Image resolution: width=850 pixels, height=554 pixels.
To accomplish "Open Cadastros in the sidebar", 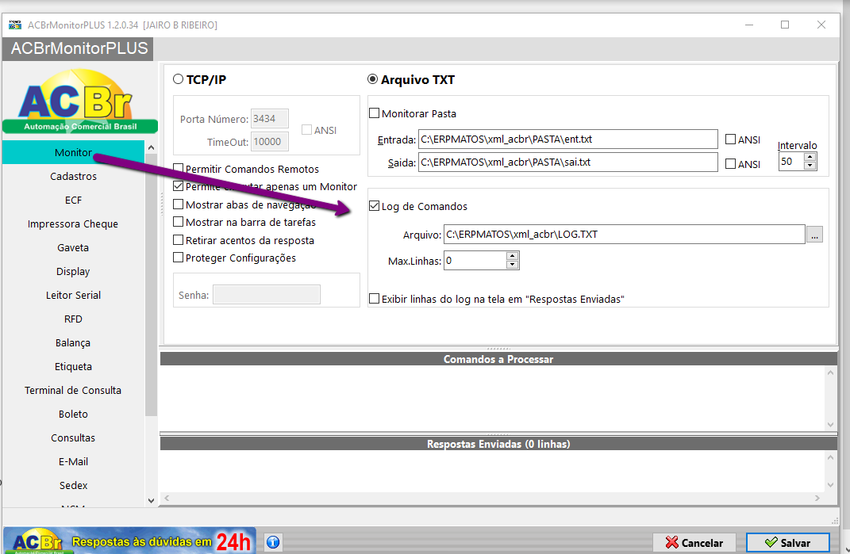I will coord(73,176).
